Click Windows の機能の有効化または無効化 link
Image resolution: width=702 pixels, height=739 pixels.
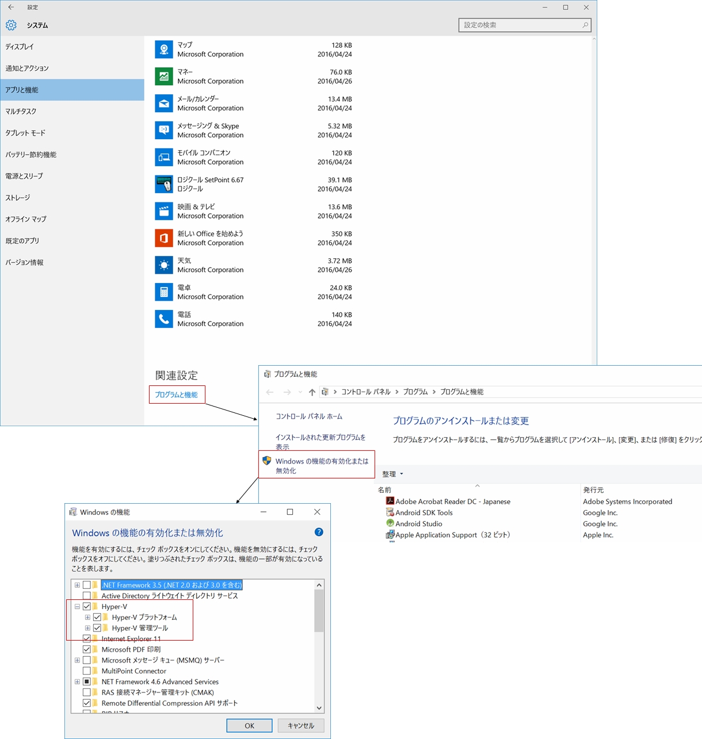click(x=322, y=466)
